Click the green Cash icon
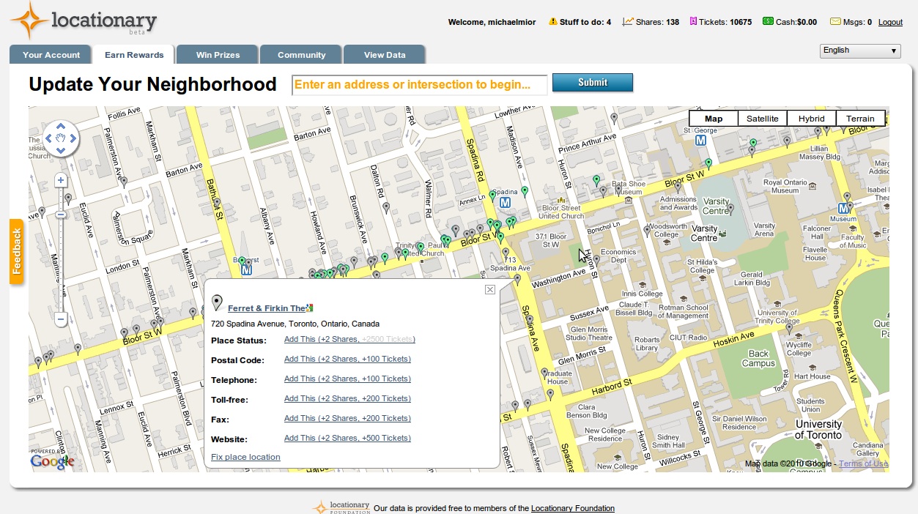This screenshot has height=514, width=918. [x=768, y=21]
